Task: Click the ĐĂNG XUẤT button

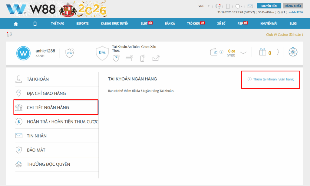Action: 293,6
